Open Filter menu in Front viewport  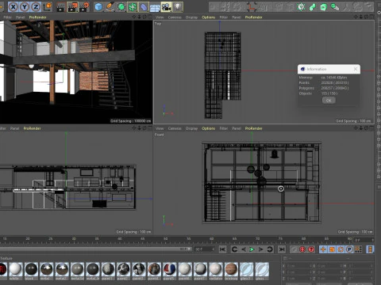tap(224, 128)
